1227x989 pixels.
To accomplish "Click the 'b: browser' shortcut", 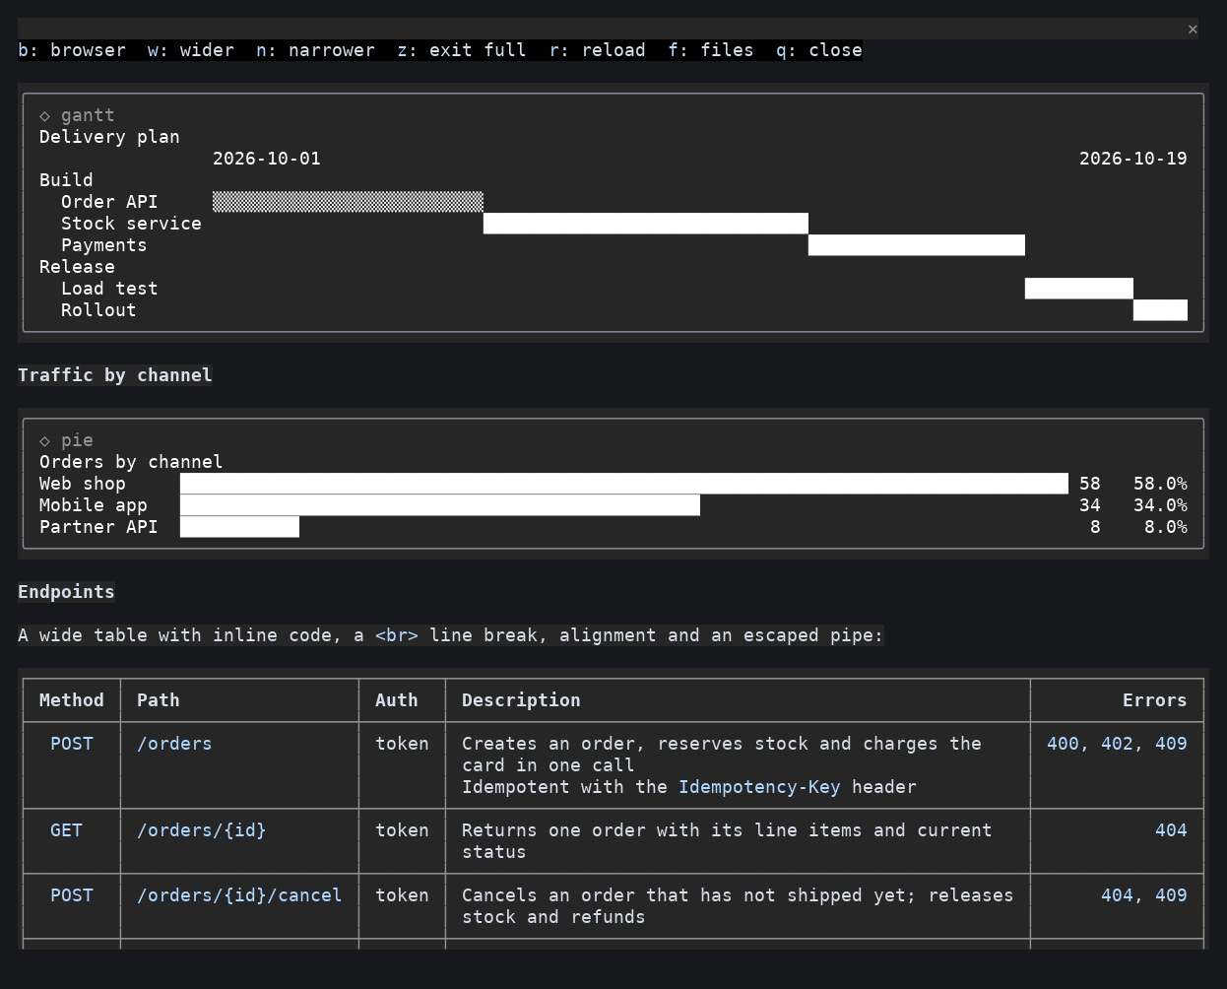I will pos(72,50).
